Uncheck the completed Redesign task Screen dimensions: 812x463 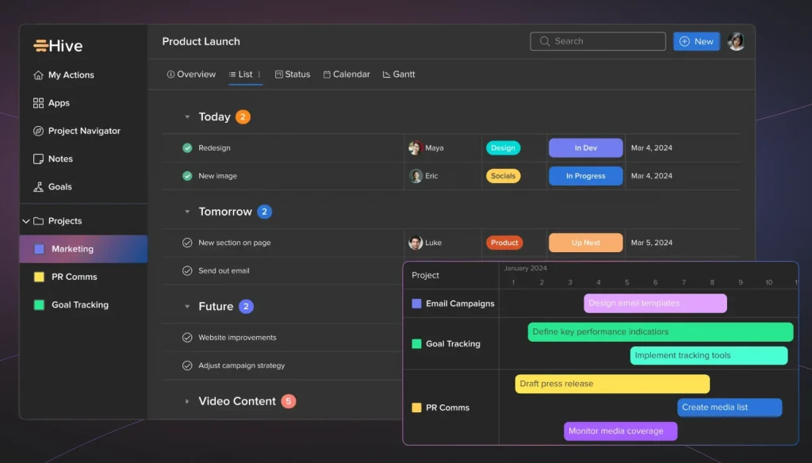[x=187, y=148]
